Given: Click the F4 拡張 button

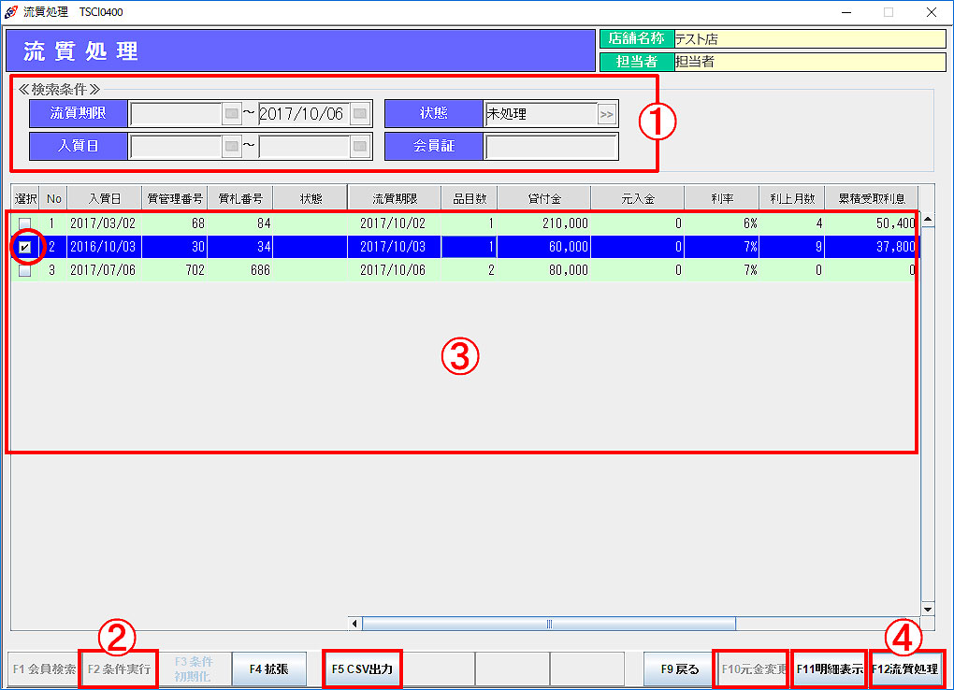Looking at the screenshot, I should (x=268, y=669).
